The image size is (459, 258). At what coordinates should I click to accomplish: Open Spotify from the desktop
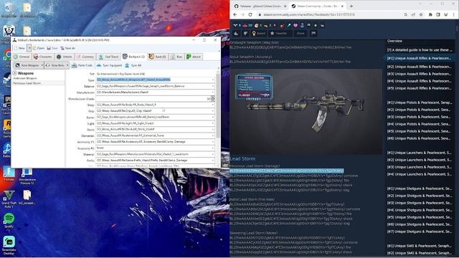9,221
